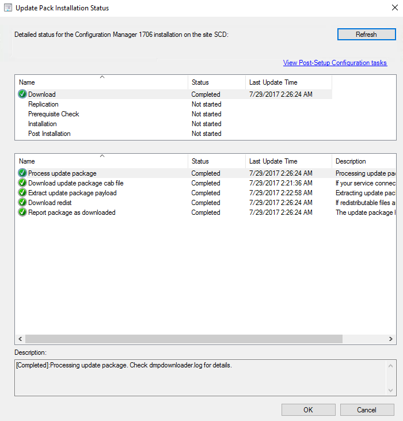Image resolution: width=403 pixels, height=421 pixels.
Task: Click the Not started status of Prerequisite Check
Action: click(206, 114)
